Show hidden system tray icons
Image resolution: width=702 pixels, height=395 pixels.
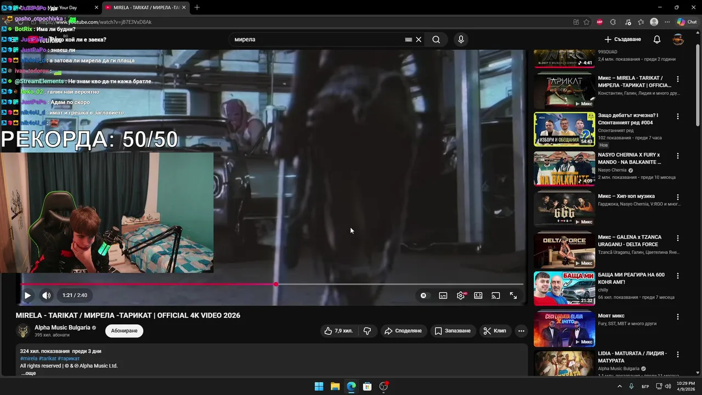620,386
